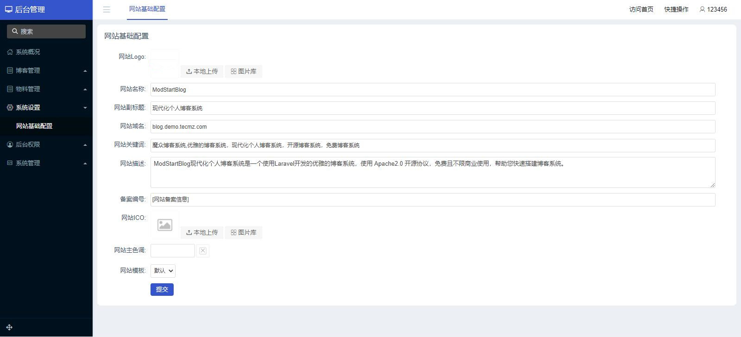Submit the form with 提交 button

click(x=162, y=289)
